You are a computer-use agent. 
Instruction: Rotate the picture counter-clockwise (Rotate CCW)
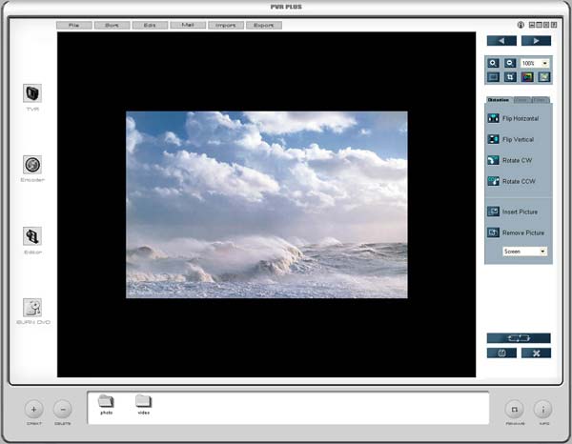click(x=493, y=181)
